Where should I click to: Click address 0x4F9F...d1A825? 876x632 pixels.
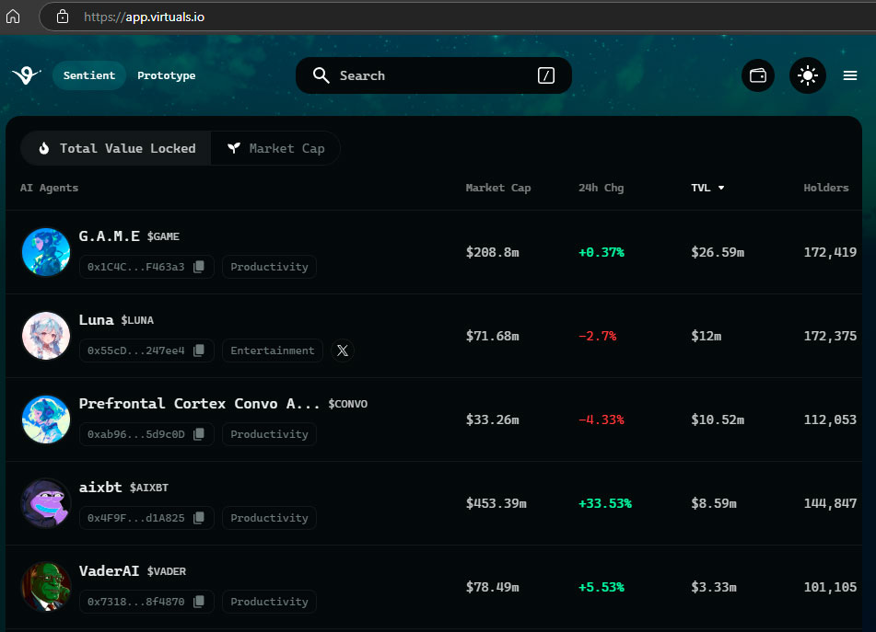point(135,518)
